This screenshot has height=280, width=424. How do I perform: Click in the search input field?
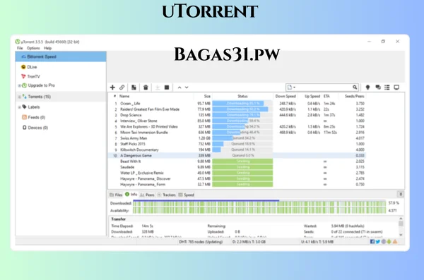click(x=324, y=87)
